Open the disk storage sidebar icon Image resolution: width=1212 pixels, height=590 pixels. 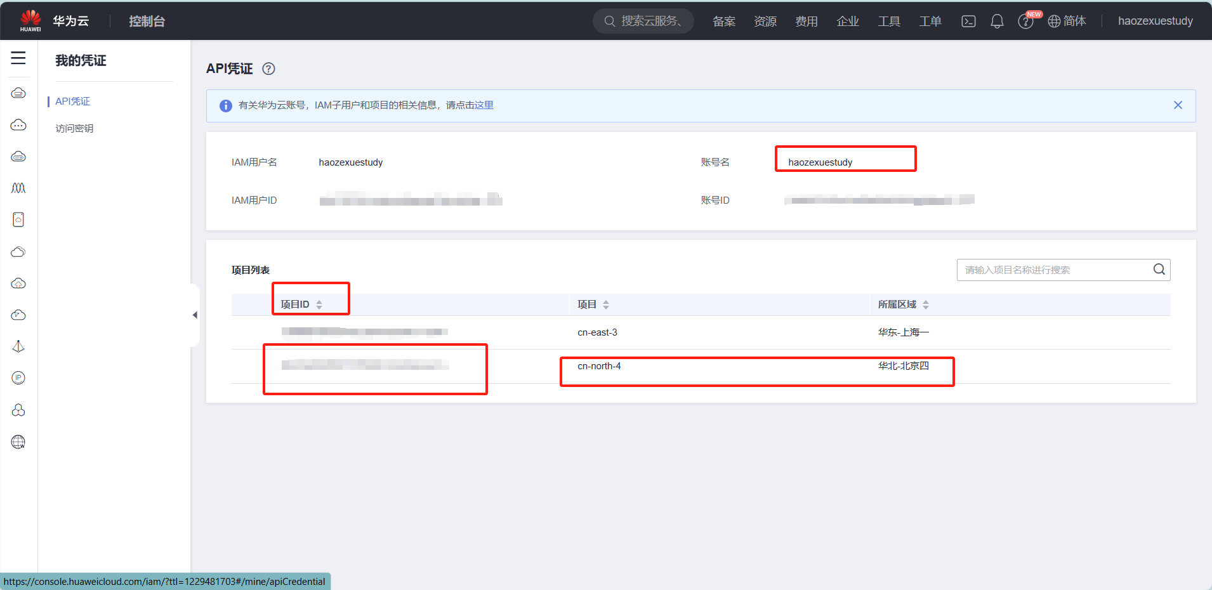tap(18, 220)
